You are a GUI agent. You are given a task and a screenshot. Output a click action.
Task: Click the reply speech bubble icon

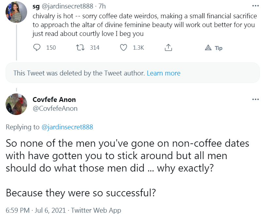tap(37, 48)
